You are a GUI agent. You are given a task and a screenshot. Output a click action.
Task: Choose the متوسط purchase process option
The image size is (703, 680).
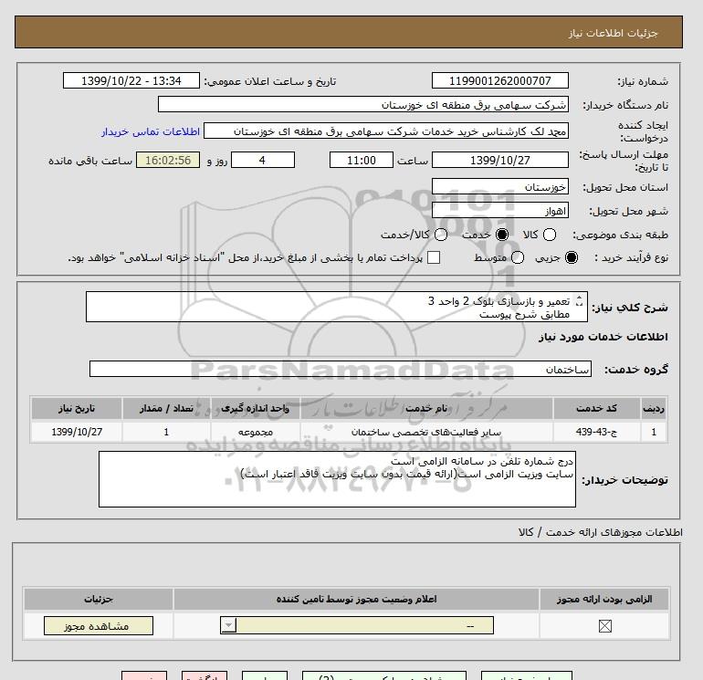(x=518, y=257)
